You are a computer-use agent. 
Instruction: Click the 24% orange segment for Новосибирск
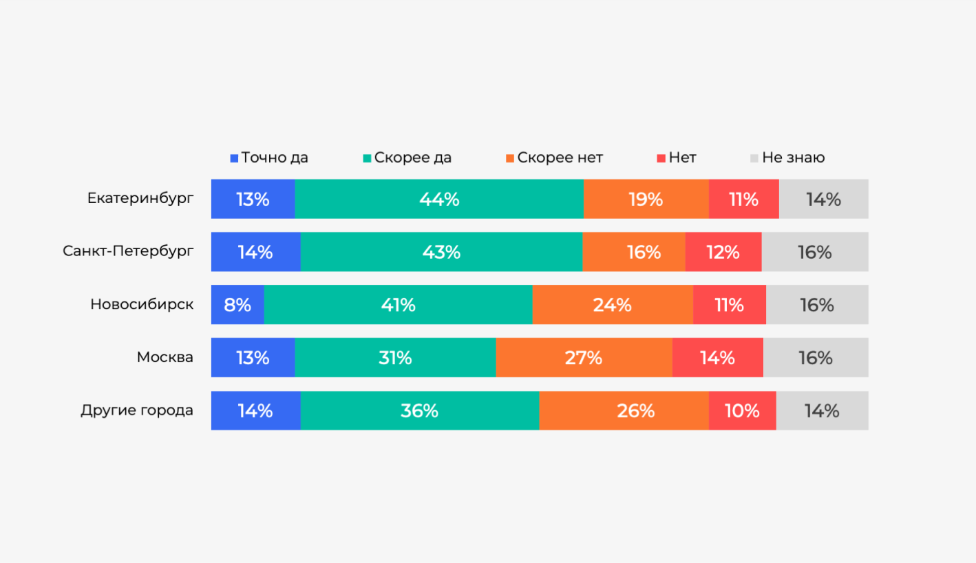pyautogui.click(x=613, y=304)
